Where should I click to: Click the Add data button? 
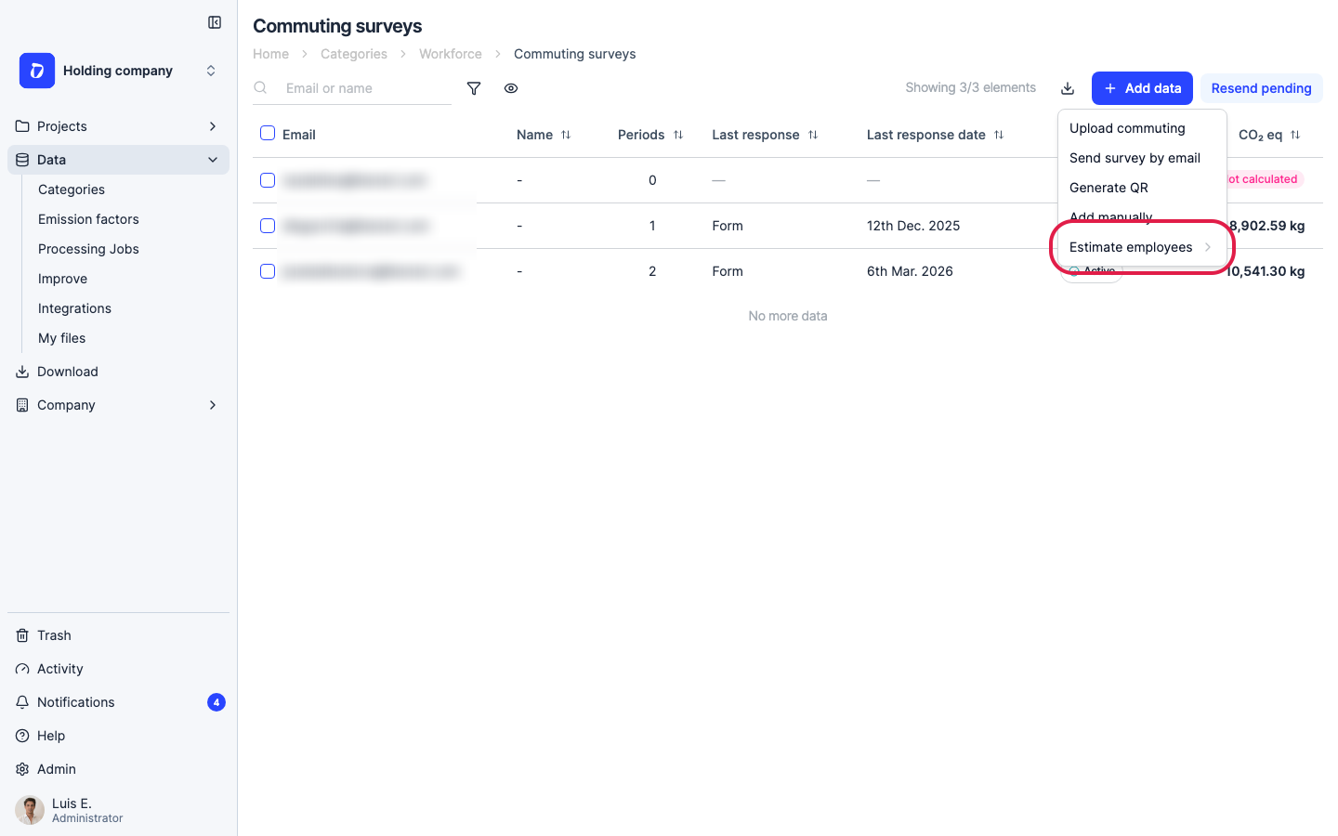tap(1142, 88)
